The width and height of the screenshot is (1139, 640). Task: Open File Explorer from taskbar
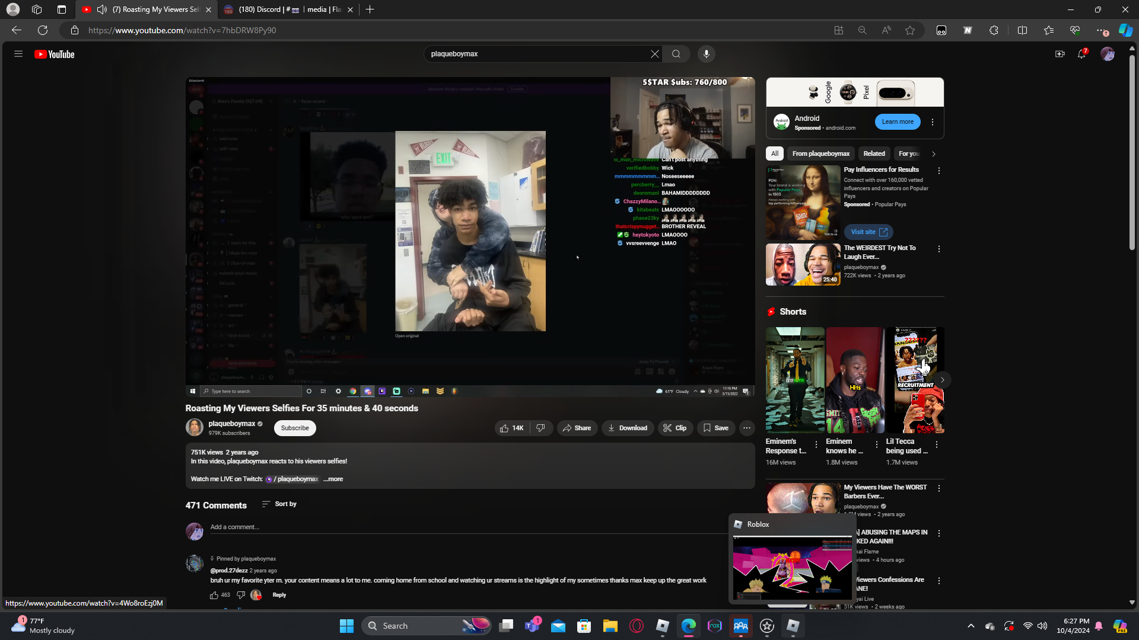coord(610,626)
